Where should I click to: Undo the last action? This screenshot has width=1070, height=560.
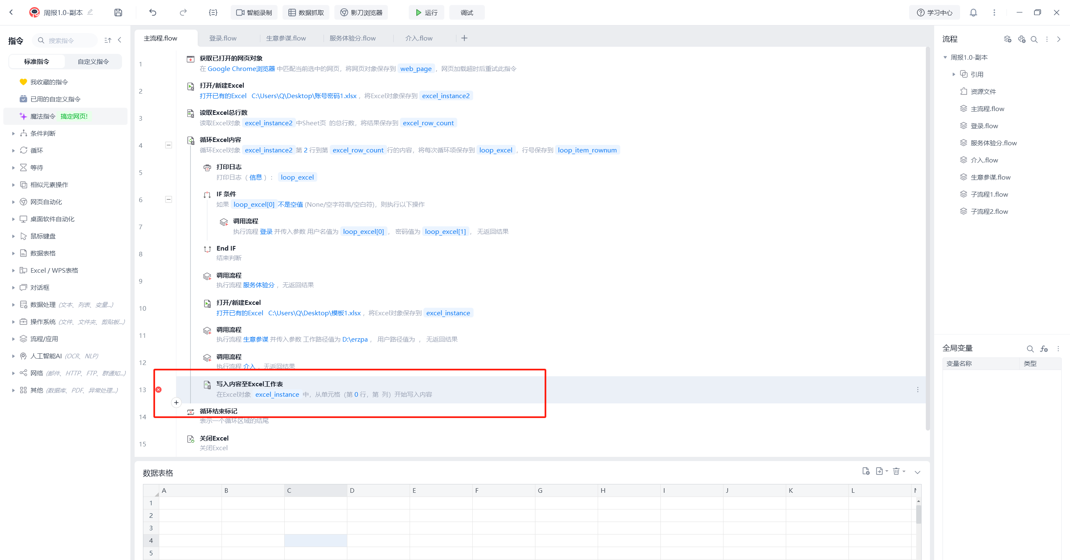(153, 13)
